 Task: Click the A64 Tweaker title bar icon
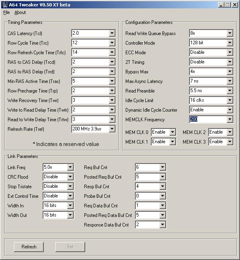click(x=4, y=4)
